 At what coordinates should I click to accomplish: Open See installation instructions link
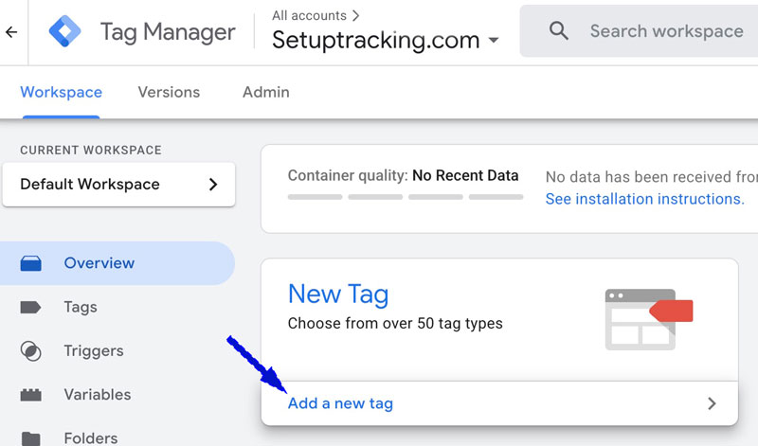tap(645, 199)
